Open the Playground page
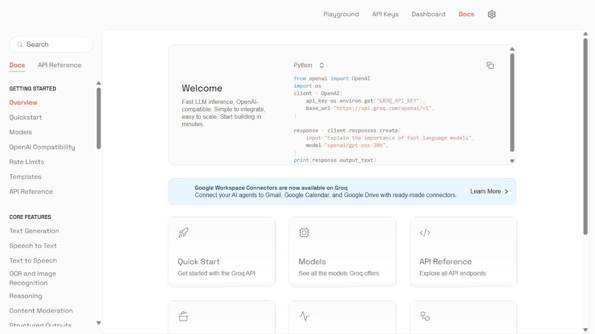The width and height of the screenshot is (595, 334). [341, 14]
